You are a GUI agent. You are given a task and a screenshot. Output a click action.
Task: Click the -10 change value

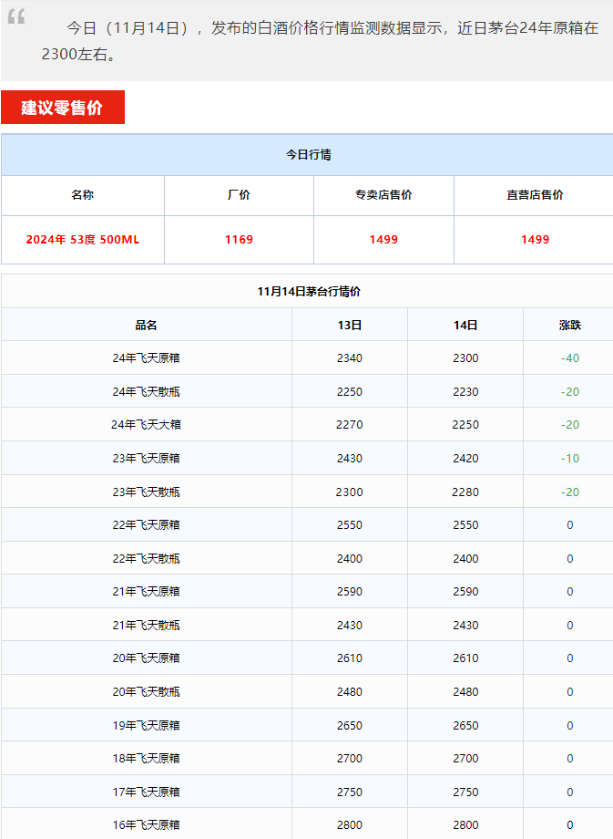coord(569,459)
